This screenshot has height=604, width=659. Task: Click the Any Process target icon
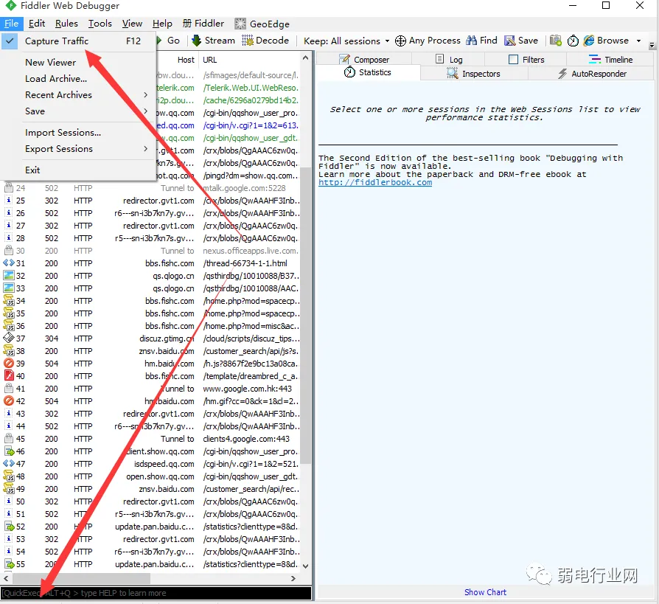pyautogui.click(x=400, y=41)
